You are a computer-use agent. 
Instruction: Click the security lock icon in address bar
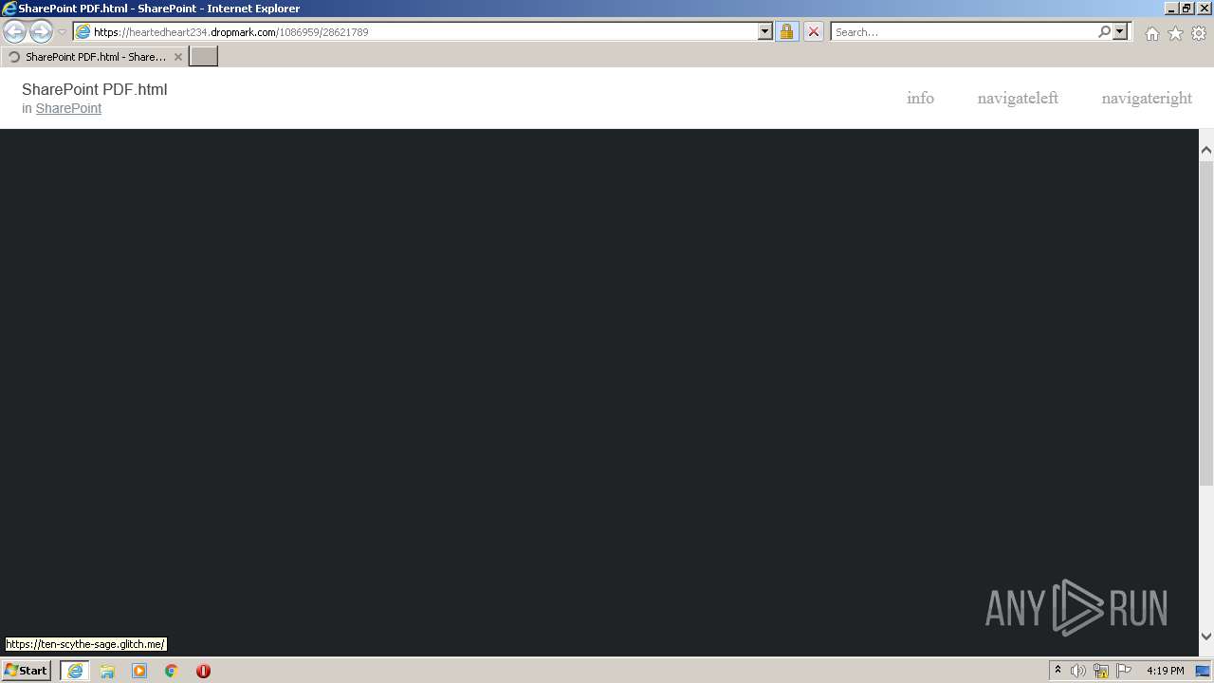(x=786, y=32)
